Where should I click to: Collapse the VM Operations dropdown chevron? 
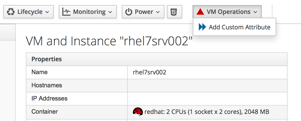(x=255, y=12)
